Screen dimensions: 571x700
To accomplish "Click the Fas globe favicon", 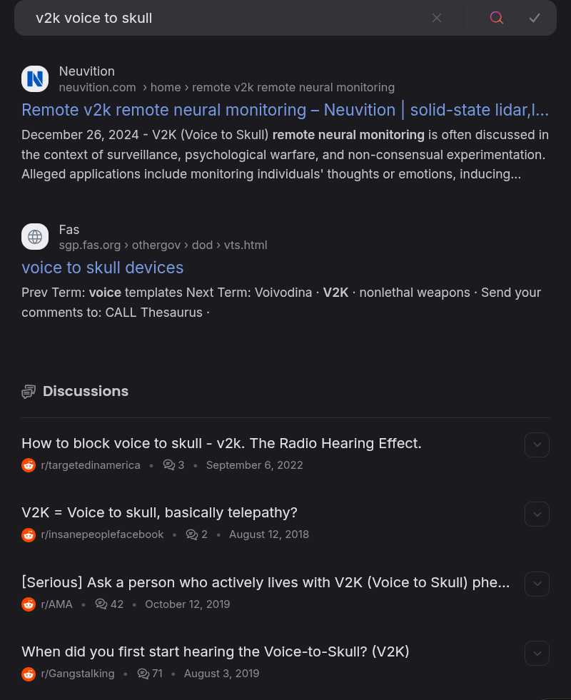I will tap(35, 237).
